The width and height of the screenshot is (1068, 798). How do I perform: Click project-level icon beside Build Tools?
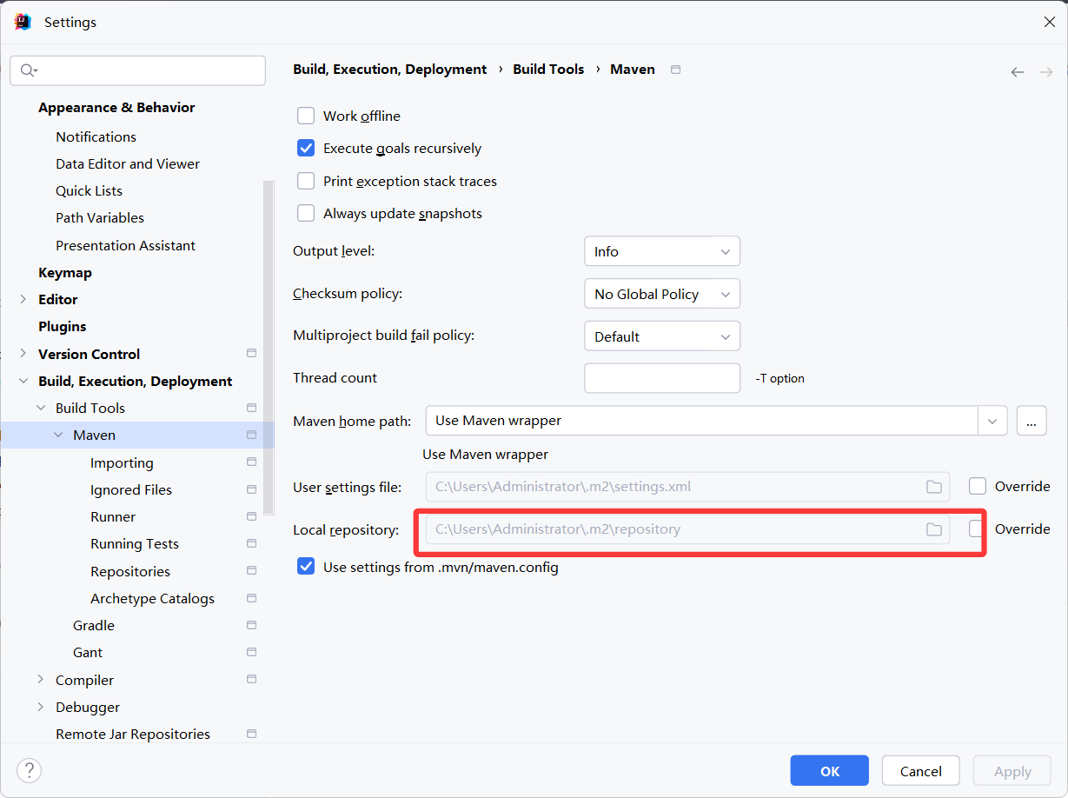(x=252, y=408)
